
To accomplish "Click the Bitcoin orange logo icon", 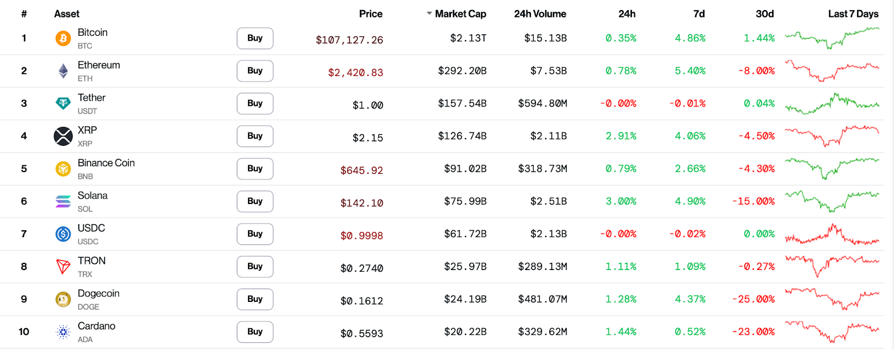I will coord(63,39).
